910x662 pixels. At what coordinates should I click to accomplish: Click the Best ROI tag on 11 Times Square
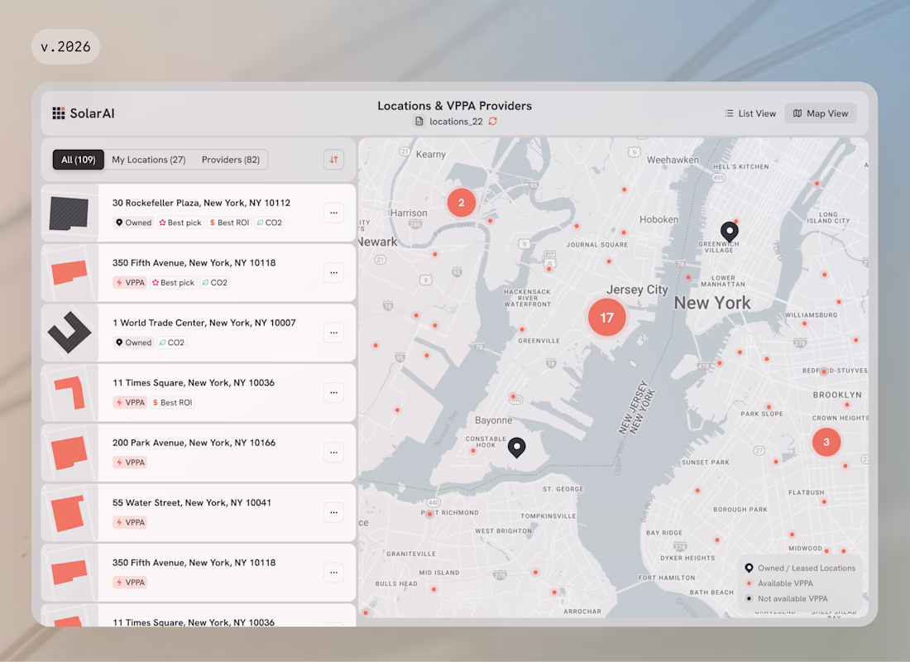click(172, 402)
